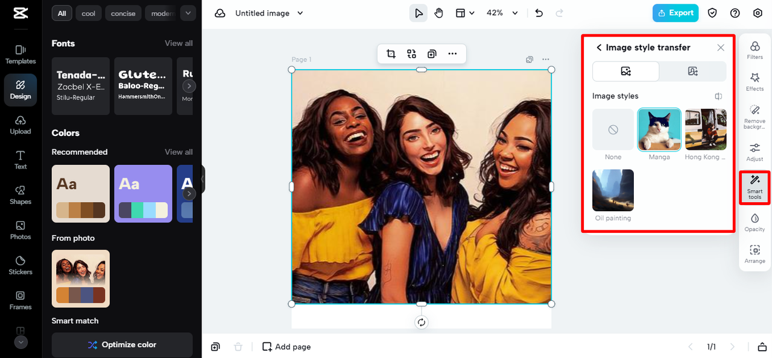Click the smart scan icon in floating toolbar
The height and width of the screenshot is (358, 772).
[411, 54]
